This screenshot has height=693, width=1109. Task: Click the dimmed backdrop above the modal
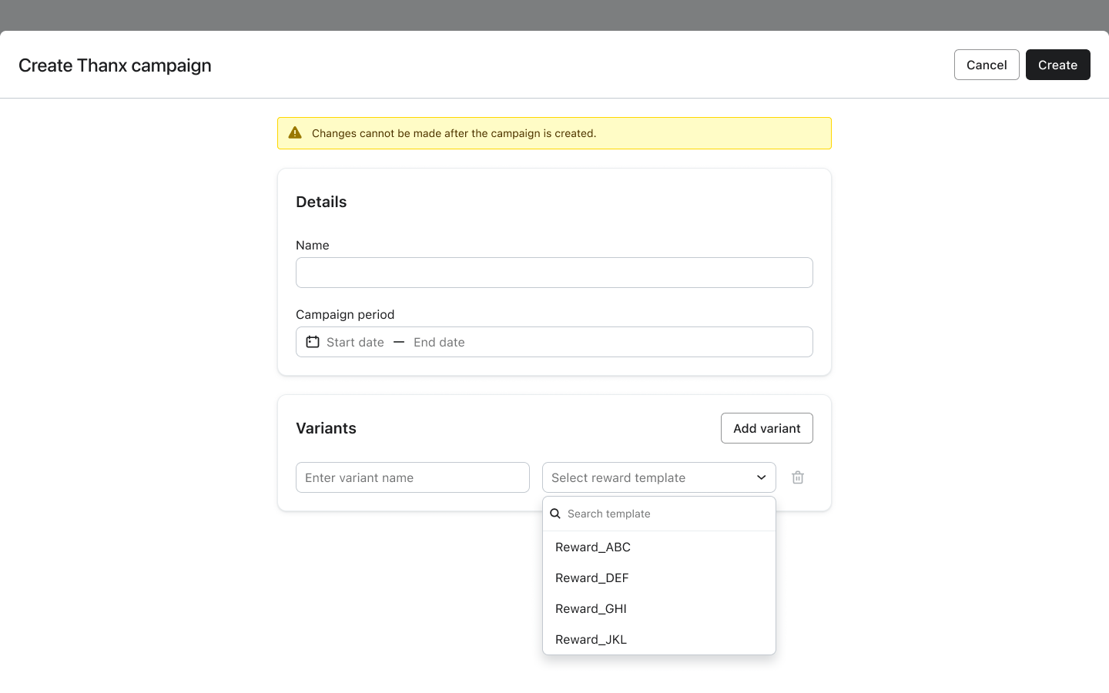tap(554, 14)
